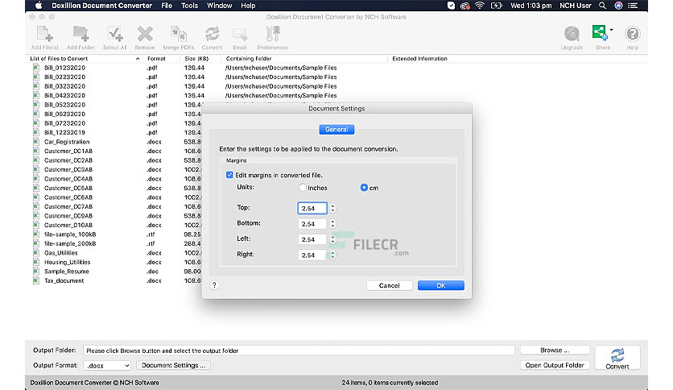Click the Select All toolbar icon
Image resolution: width=673 pixels, height=390 pixels.
pyautogui.click(x=114, y=38)
